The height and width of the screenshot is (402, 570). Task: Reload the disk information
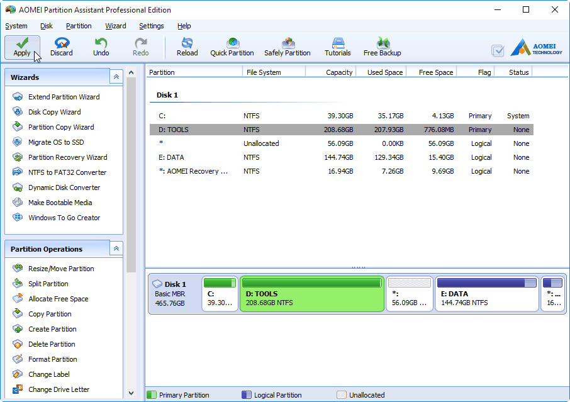click(x=187, y=47)
